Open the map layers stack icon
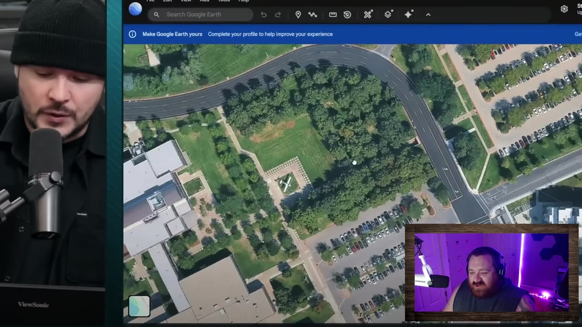 click(388, 15)
